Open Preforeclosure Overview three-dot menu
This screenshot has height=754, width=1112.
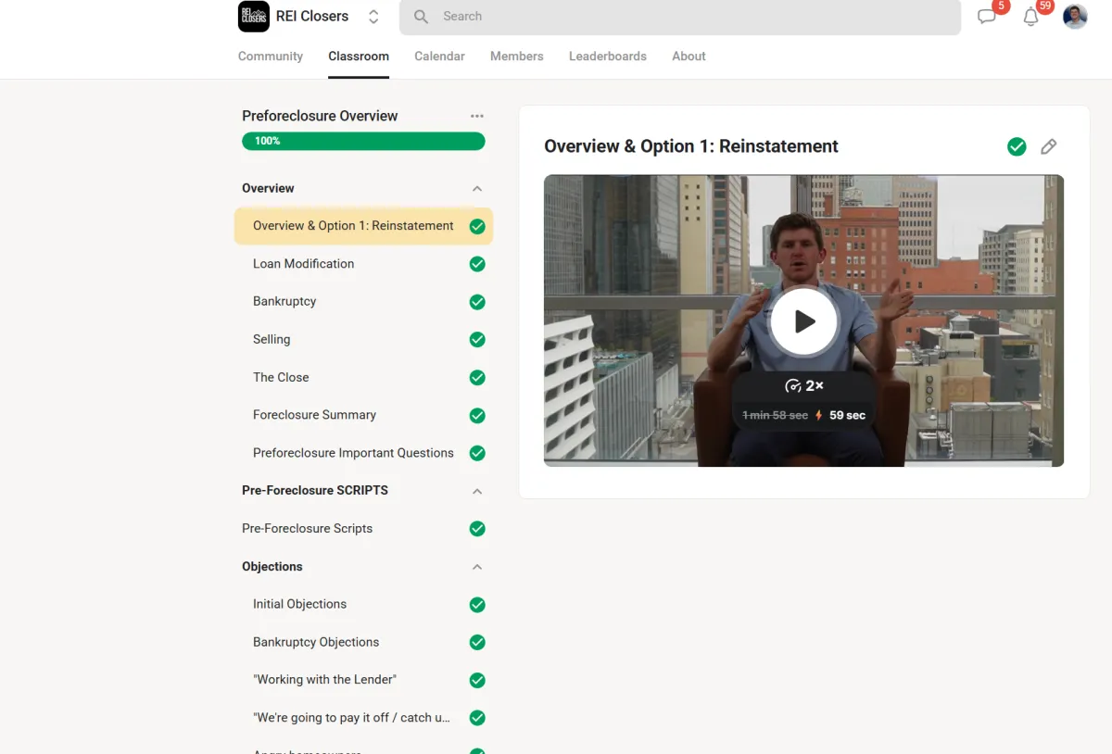pyautogui.click(x=477, y=116)
